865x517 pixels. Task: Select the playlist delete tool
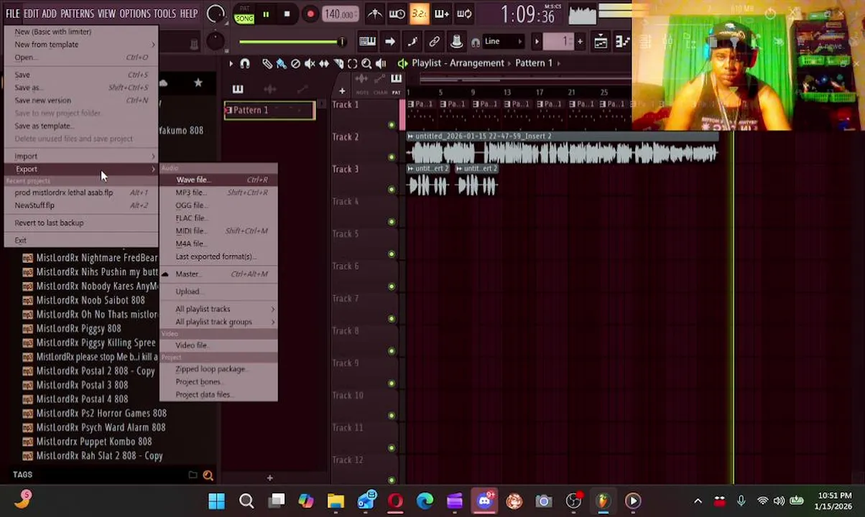coord(295,63)
